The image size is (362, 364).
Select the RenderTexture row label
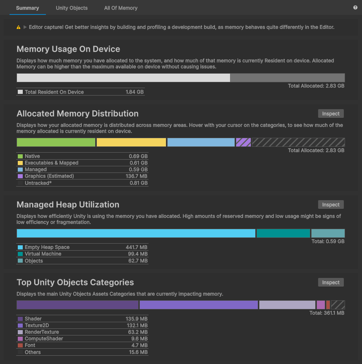point(42,332)
